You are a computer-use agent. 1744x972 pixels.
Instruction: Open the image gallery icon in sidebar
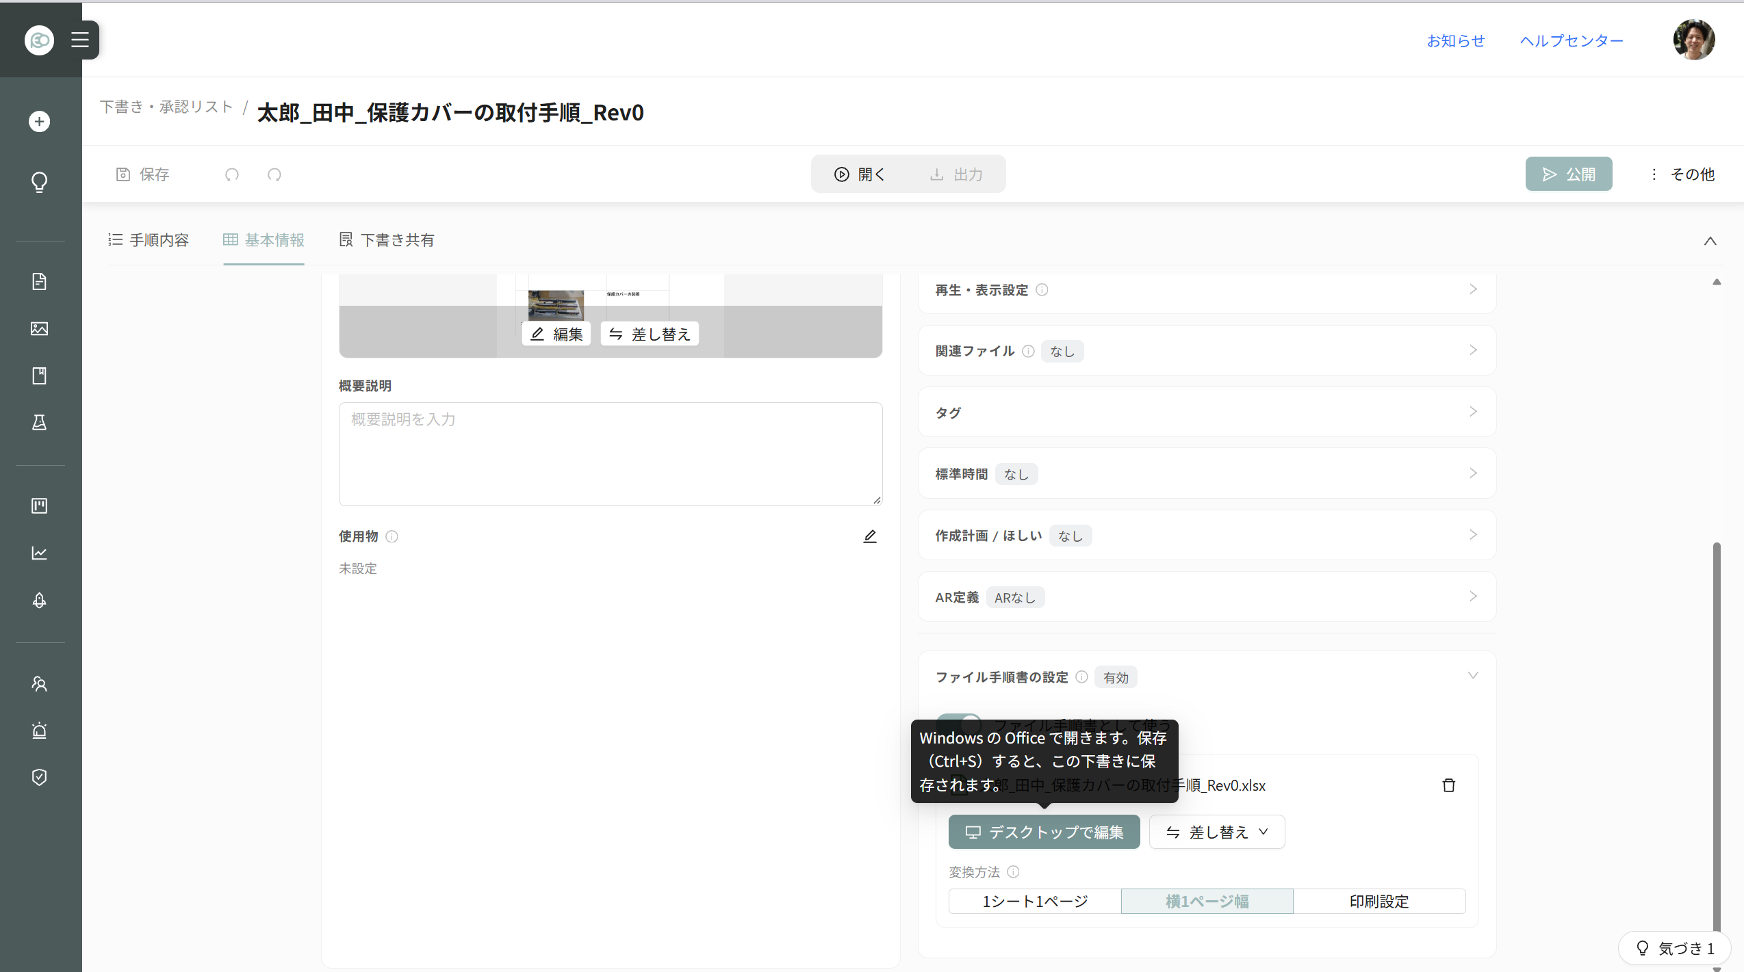[40, 329]
